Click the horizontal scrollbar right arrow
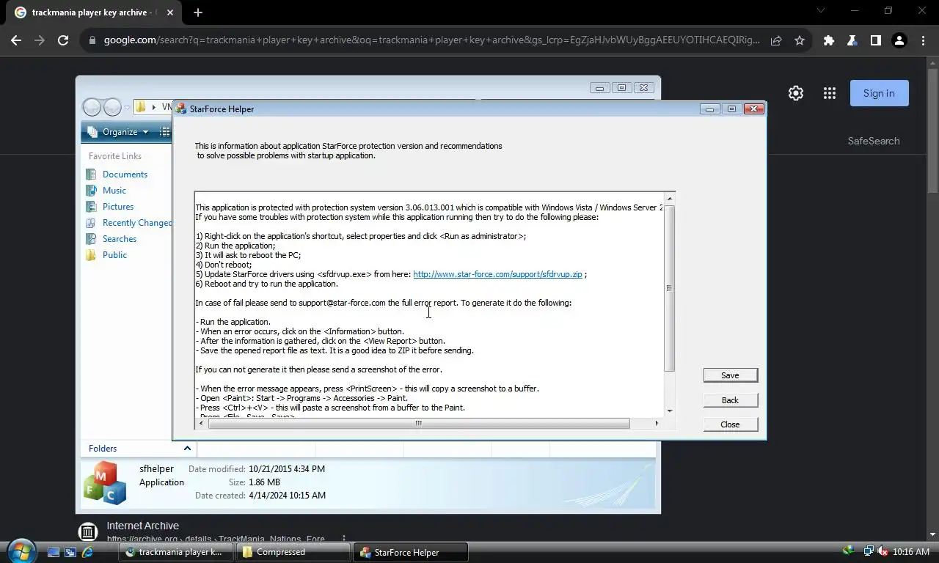The image size is (939, 563). tap(656, 423)
